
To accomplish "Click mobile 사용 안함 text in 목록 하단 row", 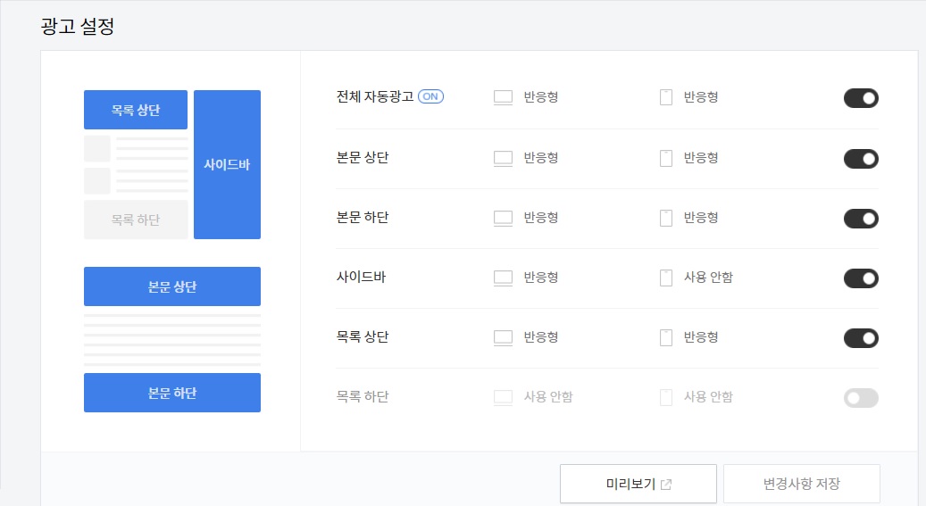I will click(708, 397).
